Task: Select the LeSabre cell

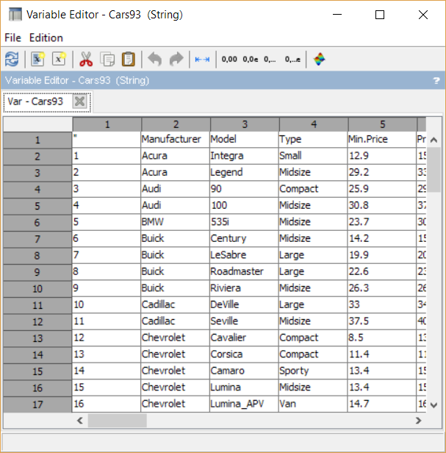Action: [x=244, y=255]
